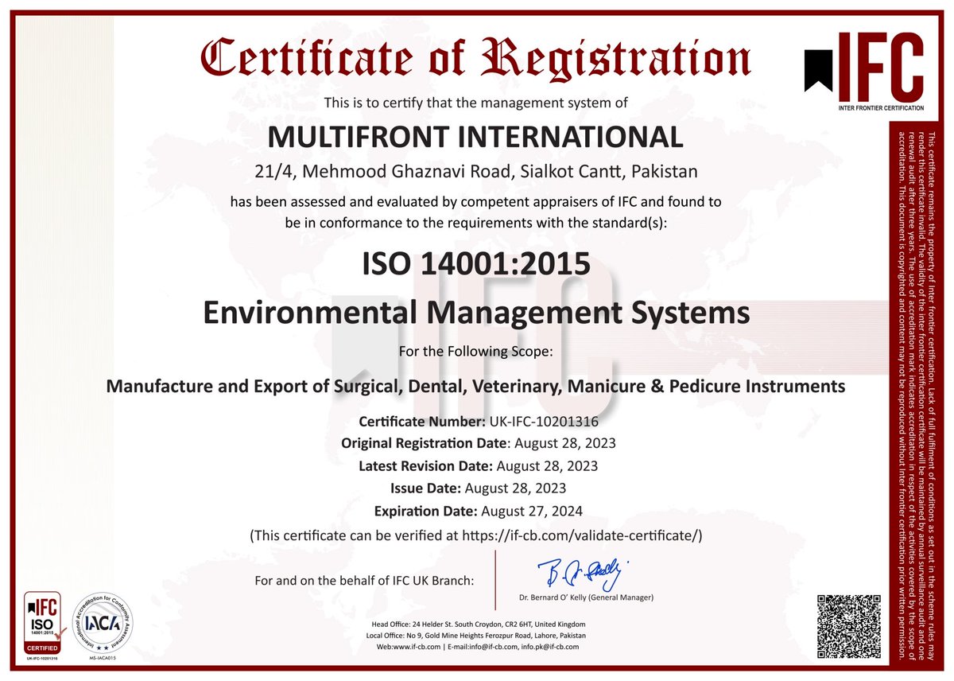Screen dimensions: 954x681
Task: Click the Latest Revision Date line
Action: pyautogui.click(x=479, y=465)
